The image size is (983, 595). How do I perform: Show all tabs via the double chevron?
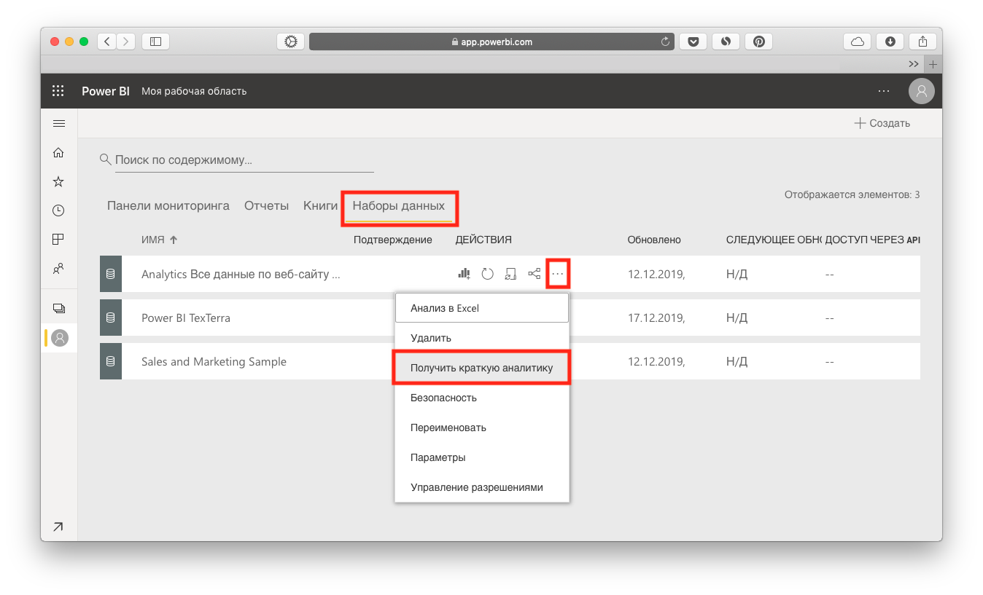pos(914,64)
